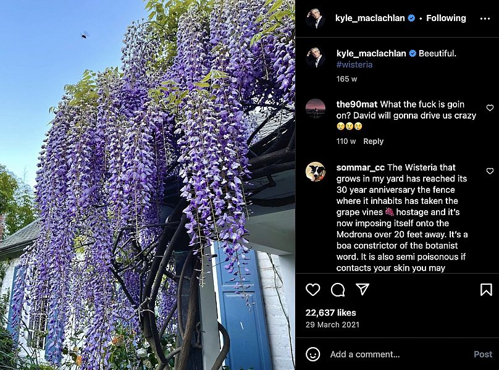Like sommar_cc's comment heart
This screenshot has width=499, height=370.
[490, 171]
